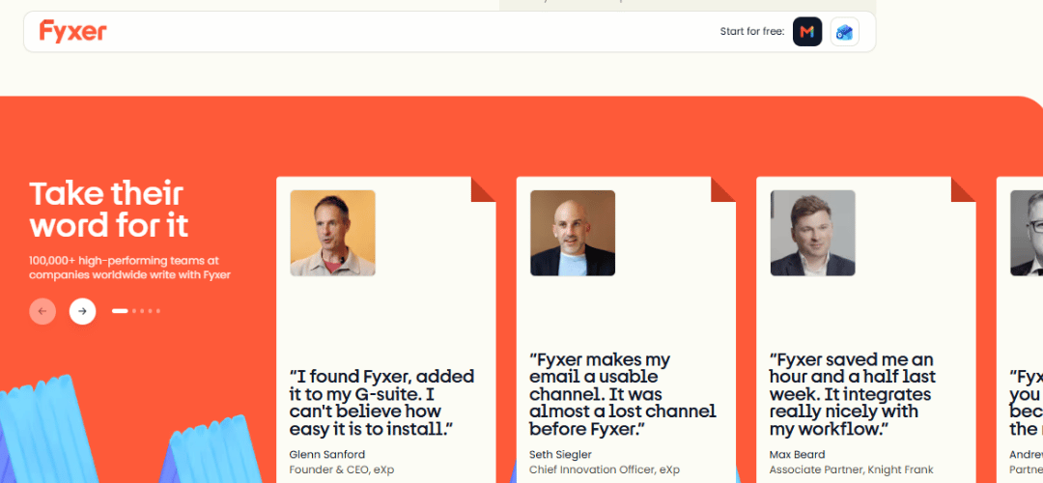Click "Associate Partner, Knight Frank" title
This screenshot has height=483, width=1043.
pos(852,469)
